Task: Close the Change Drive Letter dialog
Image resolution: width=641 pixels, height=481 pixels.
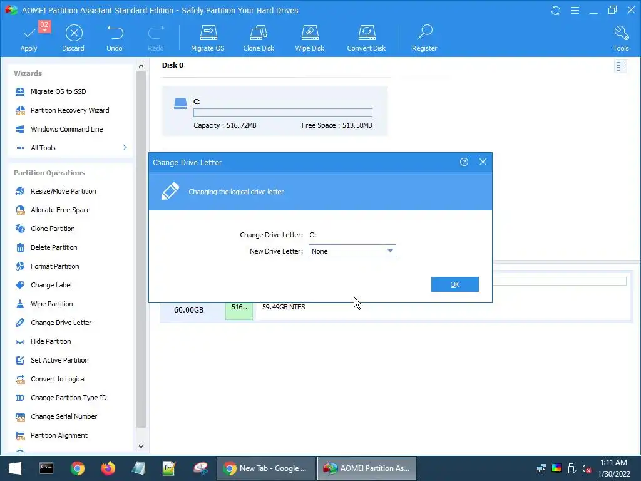Action: 483,162
